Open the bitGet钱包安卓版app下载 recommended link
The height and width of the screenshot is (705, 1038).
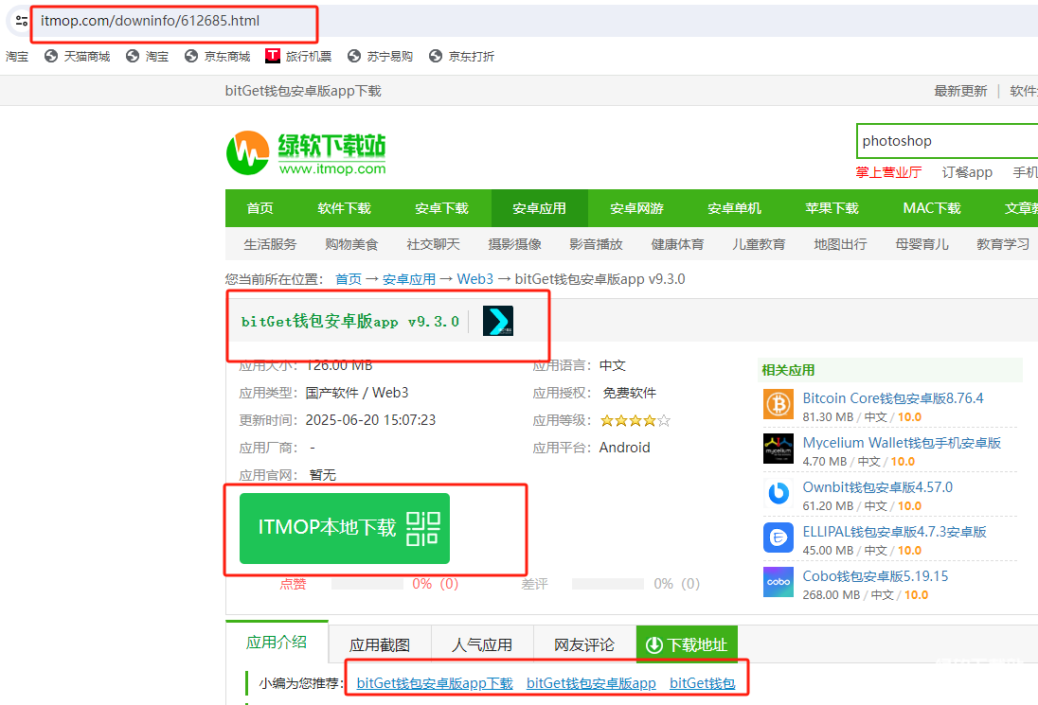click(x=435, y=683)
